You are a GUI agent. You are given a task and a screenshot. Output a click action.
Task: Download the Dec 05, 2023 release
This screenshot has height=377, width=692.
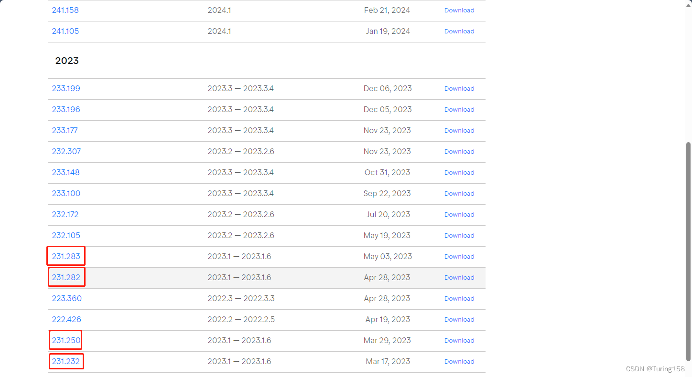(x=459, y=109)
